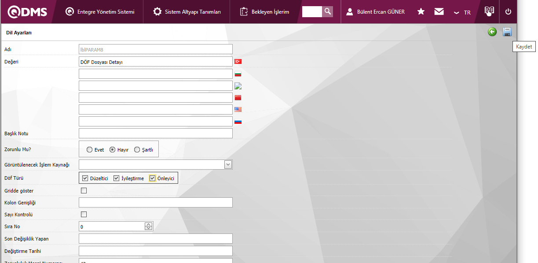Expand the TR language selector
Screen dimensions: 538x263
(463, 12)
